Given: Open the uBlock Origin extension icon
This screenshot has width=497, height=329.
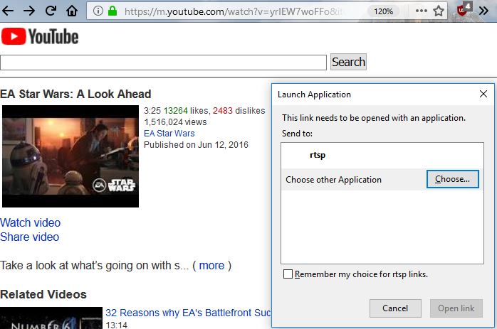Looking at the screenshot, I should tap(464, 9).
